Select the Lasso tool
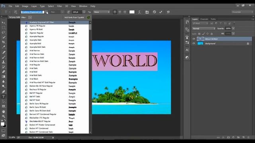The height and width of the screenshot is (143, 255). [4, 33]
